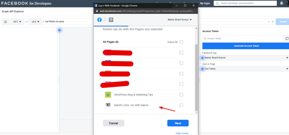The image size is (289, 135).
Task: Click the info icon in Access Token field
Action: 205,38
